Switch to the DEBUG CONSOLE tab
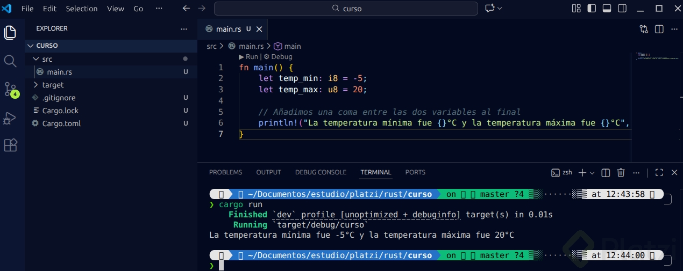The height and width of the screenshot is (271, 683). coord(321,172)
